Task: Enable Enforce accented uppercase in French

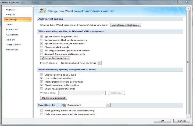Action: (41, 50)
